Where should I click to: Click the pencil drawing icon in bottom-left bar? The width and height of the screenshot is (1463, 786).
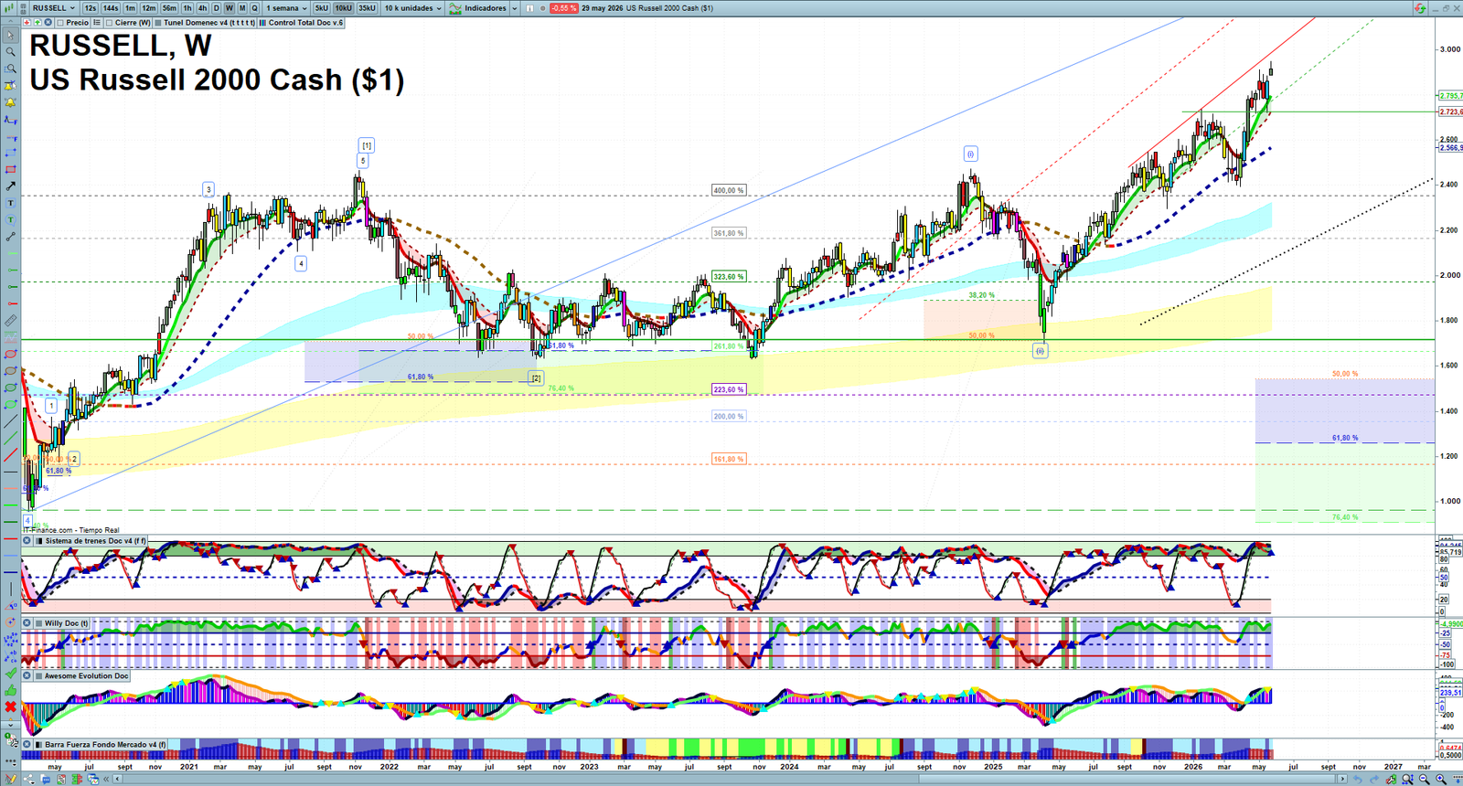pyautogui.click(x=11, y=779)
